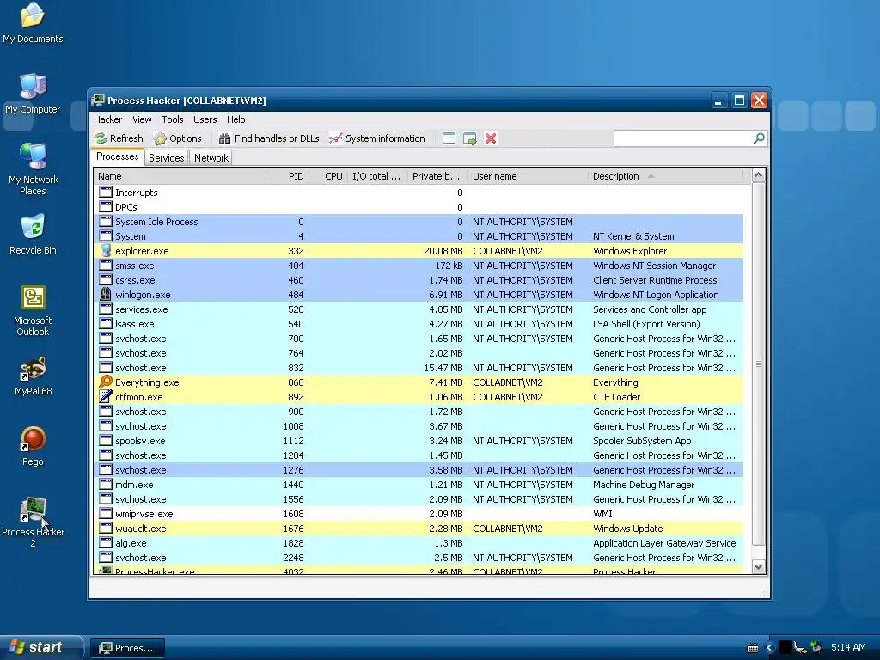Image resolution: width=880 pixels, height=660 pixels.
Task: Click the Interrupts row icon
Action: [106, 192]
